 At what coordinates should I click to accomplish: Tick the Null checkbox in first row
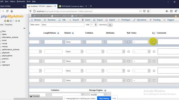coord(129,42)
